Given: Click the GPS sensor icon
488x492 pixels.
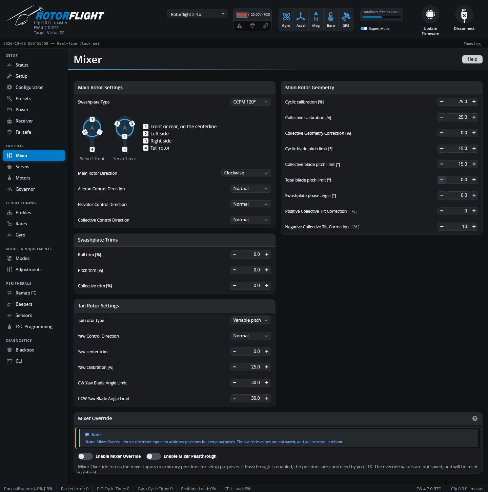Looking at the screenshot, I should [x=346, y=17].
